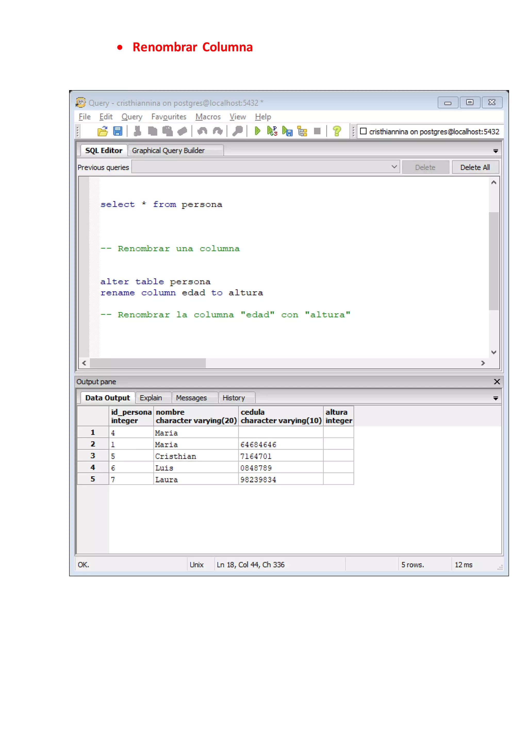
Task: Open the Edit menu
Action: click(x=106, y=117)
